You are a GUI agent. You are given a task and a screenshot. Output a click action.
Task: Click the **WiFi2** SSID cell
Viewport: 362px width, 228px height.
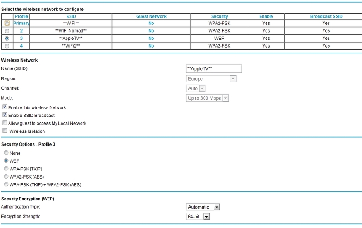click(x=71, y=46)
